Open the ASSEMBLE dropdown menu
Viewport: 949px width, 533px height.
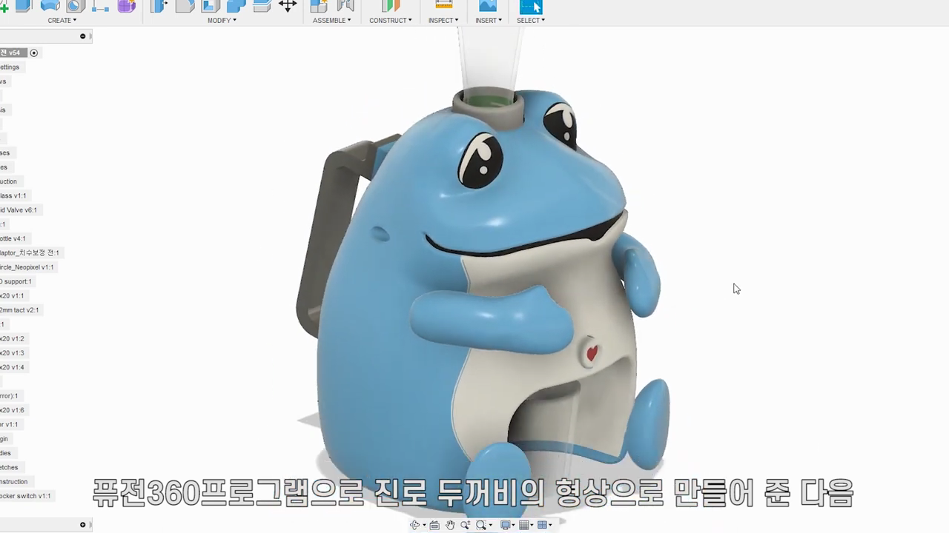point(332,21)
